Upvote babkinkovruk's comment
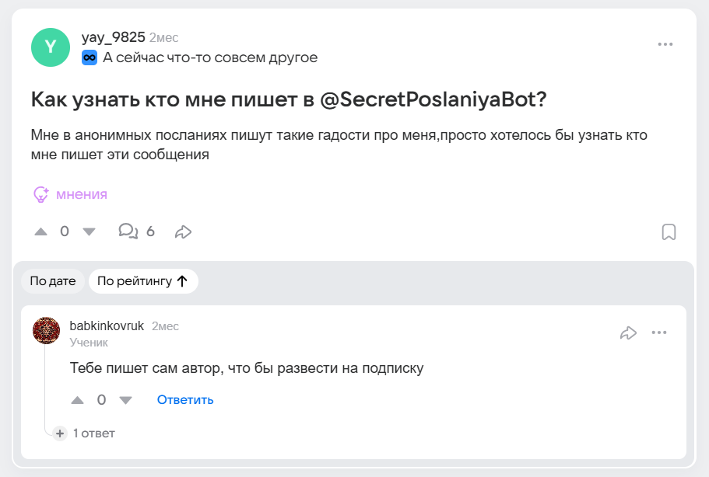The height and width of the screenshot is (477, 709). [78, 399]
